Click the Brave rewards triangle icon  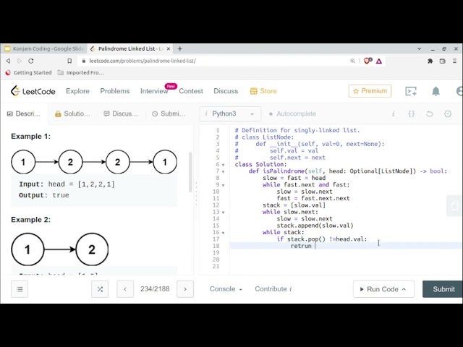(379, 61)
